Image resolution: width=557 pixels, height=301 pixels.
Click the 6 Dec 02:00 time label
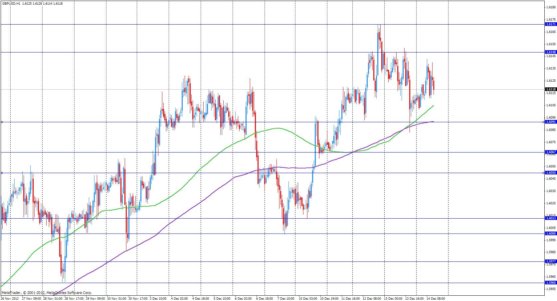click(243, 299)
